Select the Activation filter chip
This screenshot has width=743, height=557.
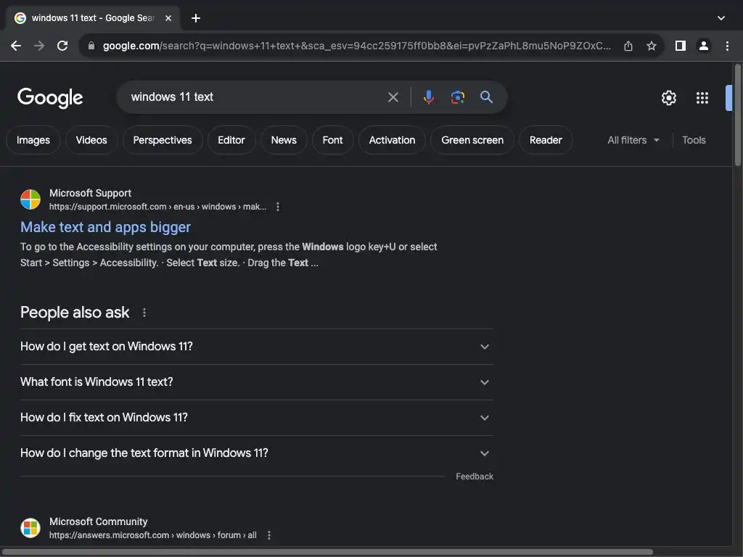392,140
